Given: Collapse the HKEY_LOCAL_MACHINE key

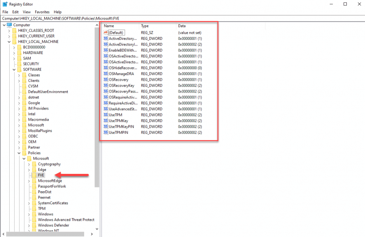Looking at the screenshot, I should [9, 41].
